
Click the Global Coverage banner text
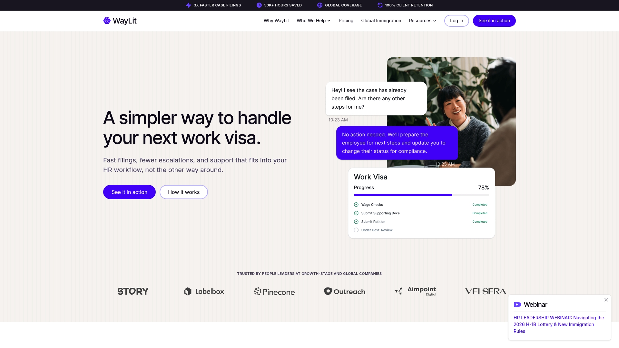coord(343,5)
